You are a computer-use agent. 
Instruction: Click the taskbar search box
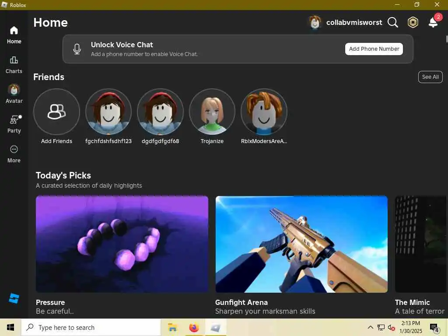[x=91, y=327]
